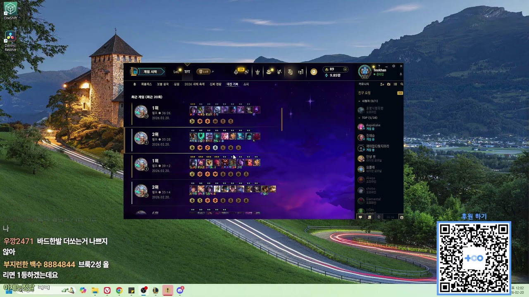The width and height of the screenshot is (529, 297).
Task: Open League of Legends on the taskbar
Action: click(155, 290)
